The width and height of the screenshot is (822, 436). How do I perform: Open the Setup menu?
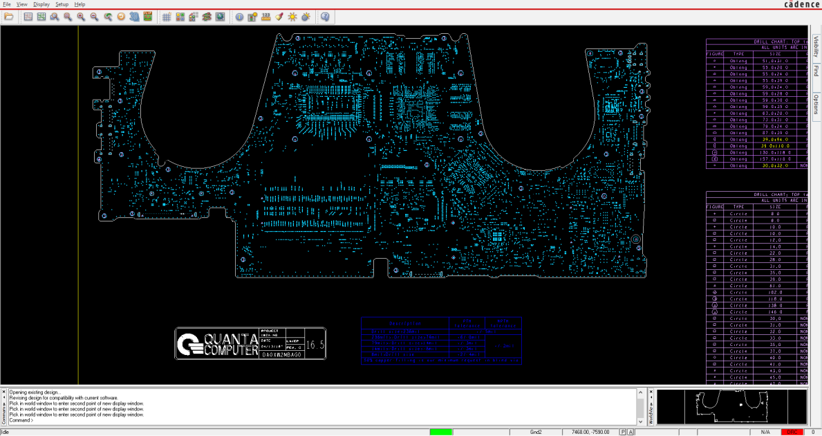(x=62, y=4)
